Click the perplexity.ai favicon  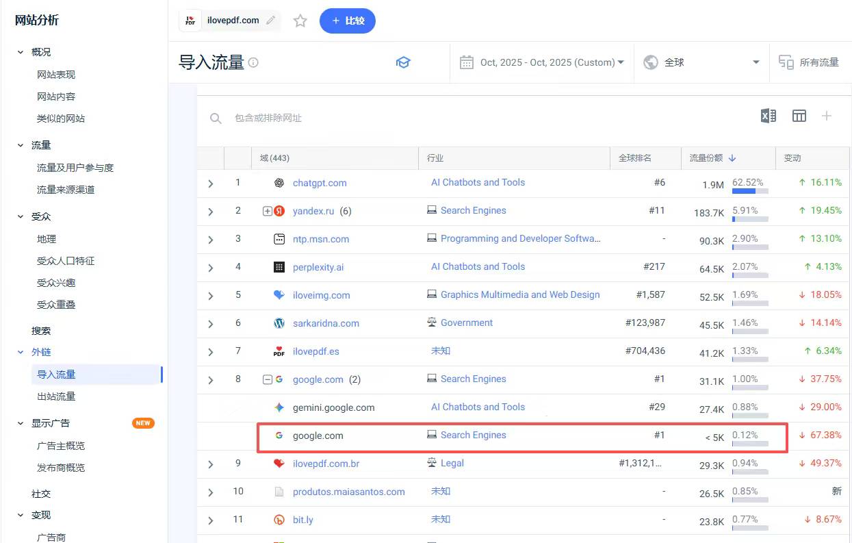coord(279,267)
